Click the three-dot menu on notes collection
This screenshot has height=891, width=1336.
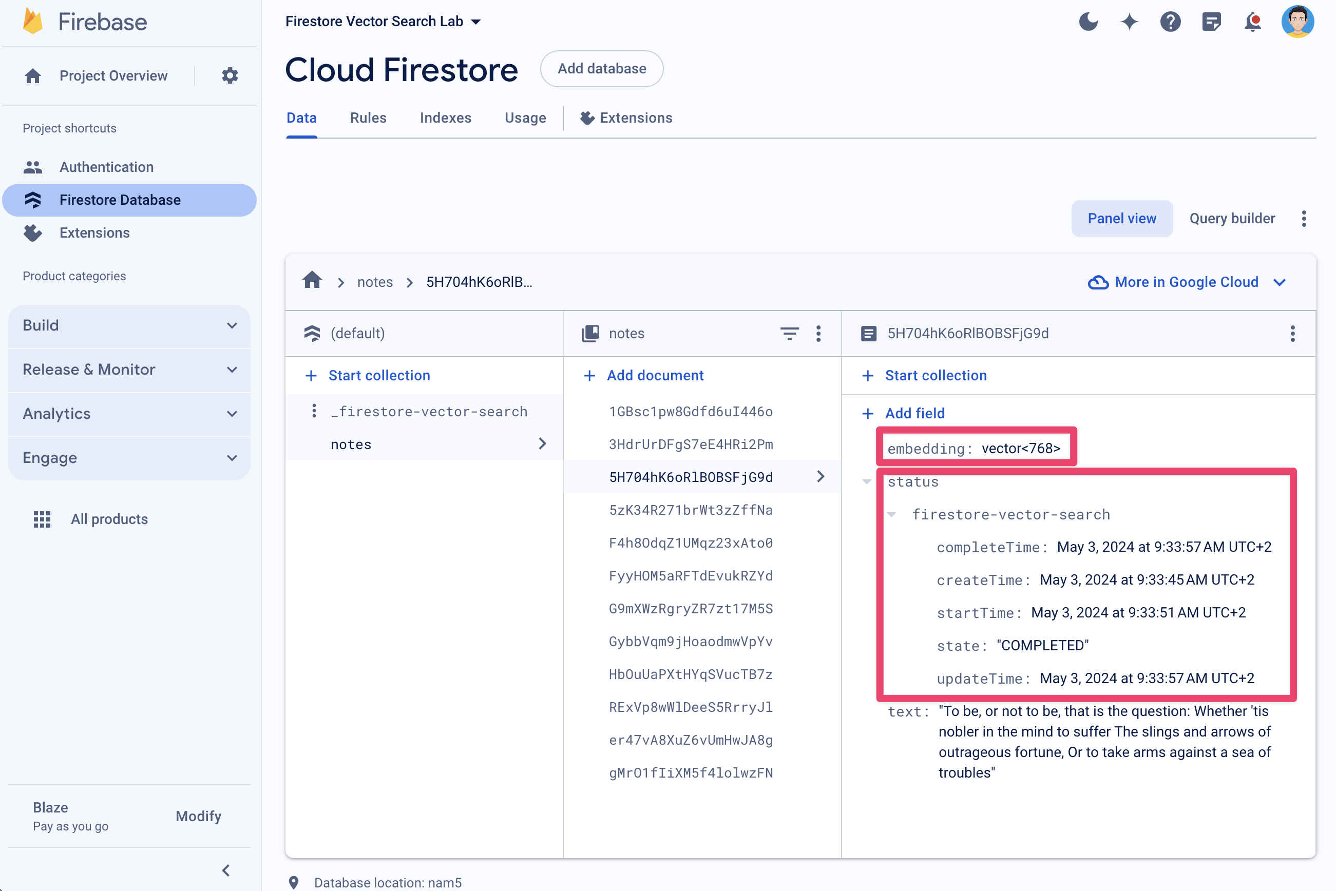[x=820, y=333]
